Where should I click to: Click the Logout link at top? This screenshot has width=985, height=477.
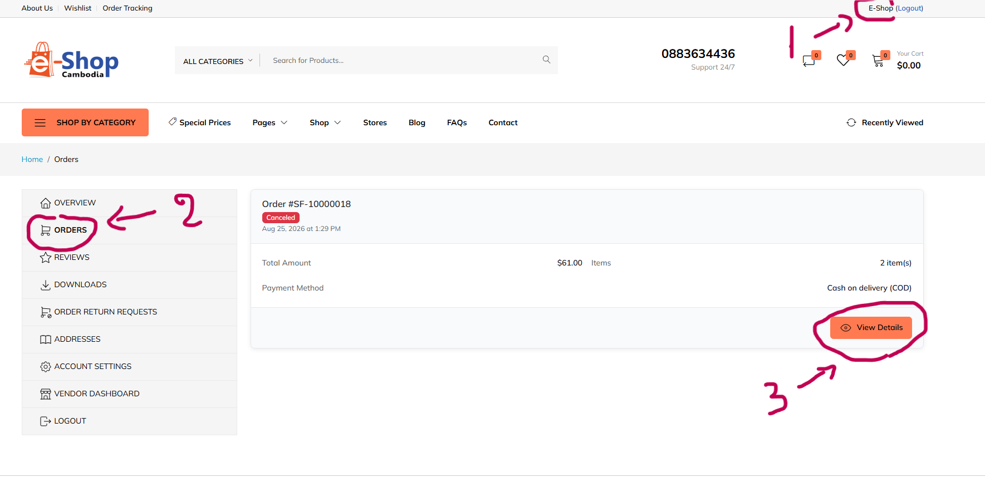(909, 8)
